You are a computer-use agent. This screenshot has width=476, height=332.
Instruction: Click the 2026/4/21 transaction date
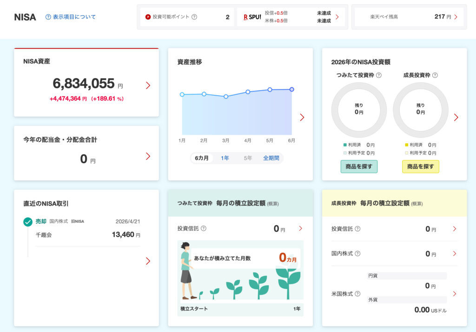(x=128, y=221)
